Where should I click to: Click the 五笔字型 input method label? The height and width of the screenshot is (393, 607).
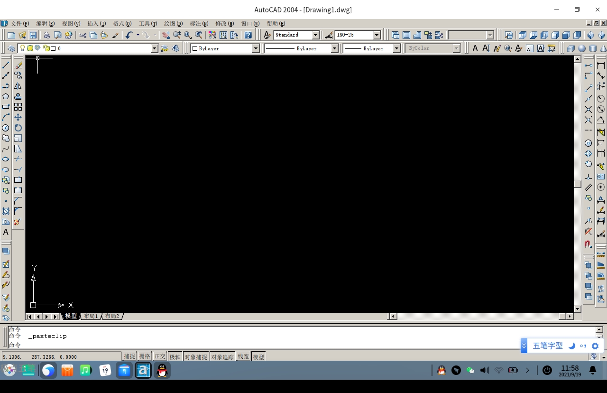(548, 346)
